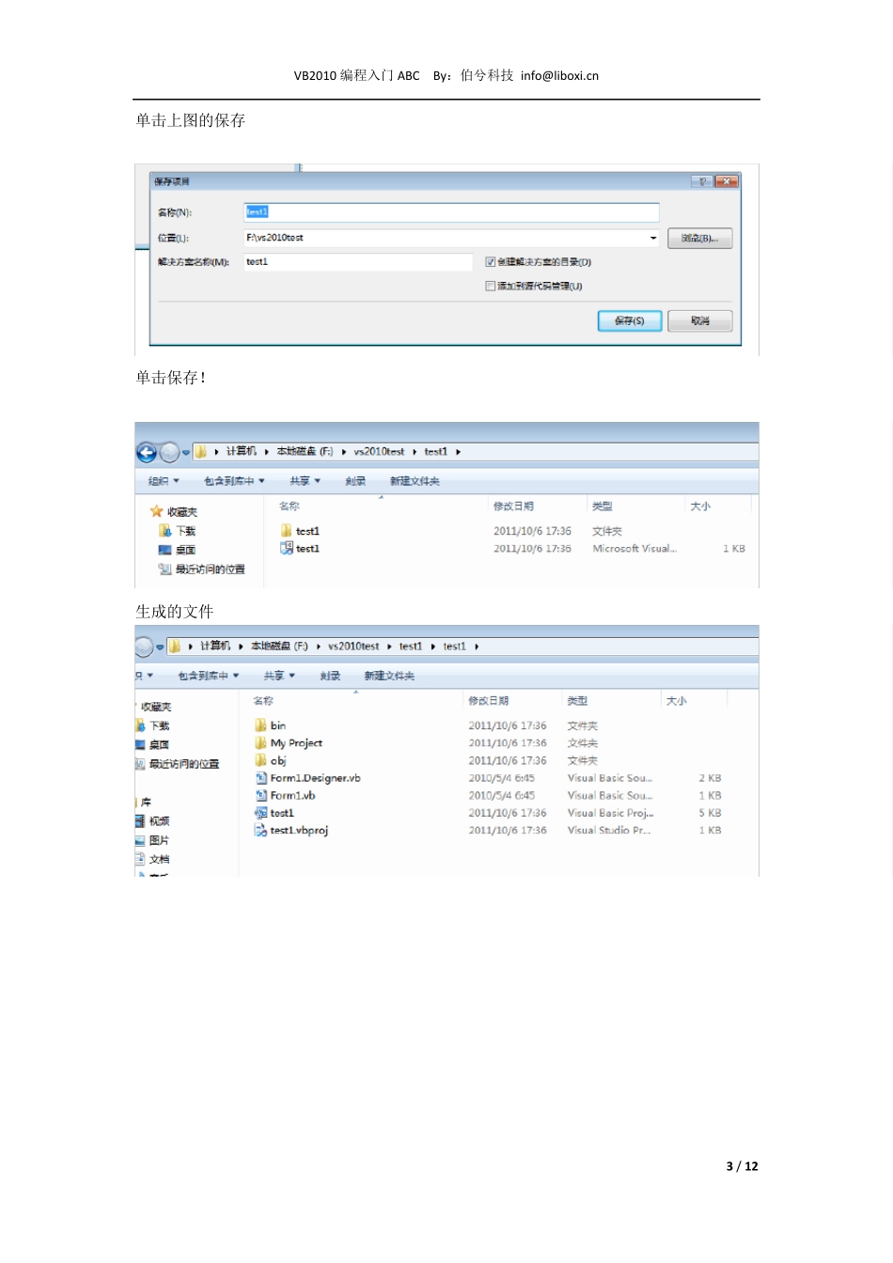Viewport: 893px width, 1263px height.
Task: Click 最近访问的位置 label in the explorer listing bin
Action: (x=184, y=764)
